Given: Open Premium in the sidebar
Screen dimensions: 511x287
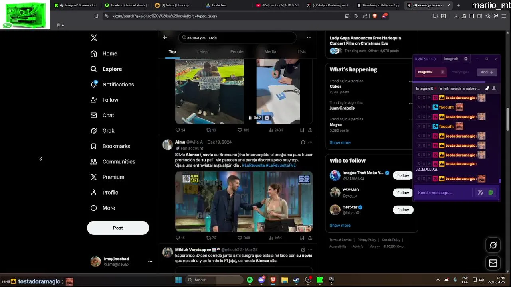Looking at the screenshot, I should 107,177.
